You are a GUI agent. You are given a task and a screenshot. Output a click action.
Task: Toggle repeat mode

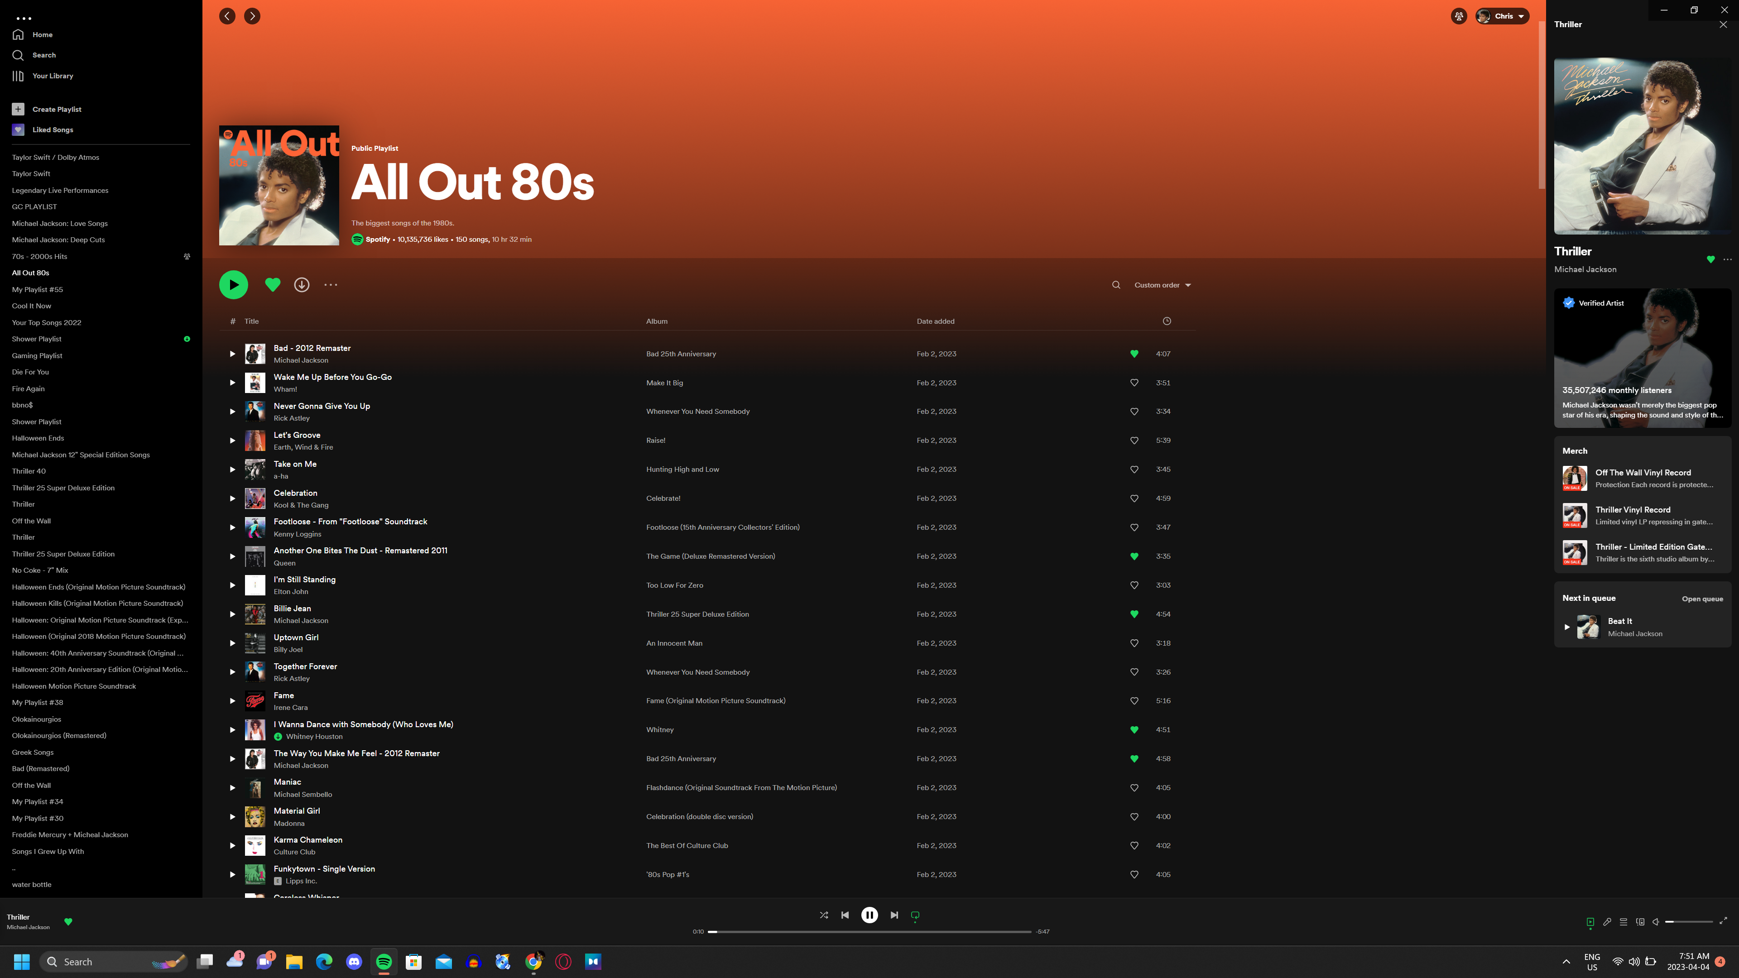(x=915, y=915)
